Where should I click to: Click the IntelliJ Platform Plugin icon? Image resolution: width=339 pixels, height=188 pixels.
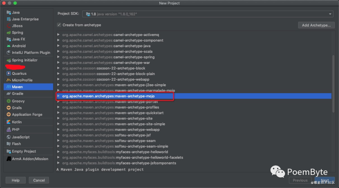tap(9, 53)
